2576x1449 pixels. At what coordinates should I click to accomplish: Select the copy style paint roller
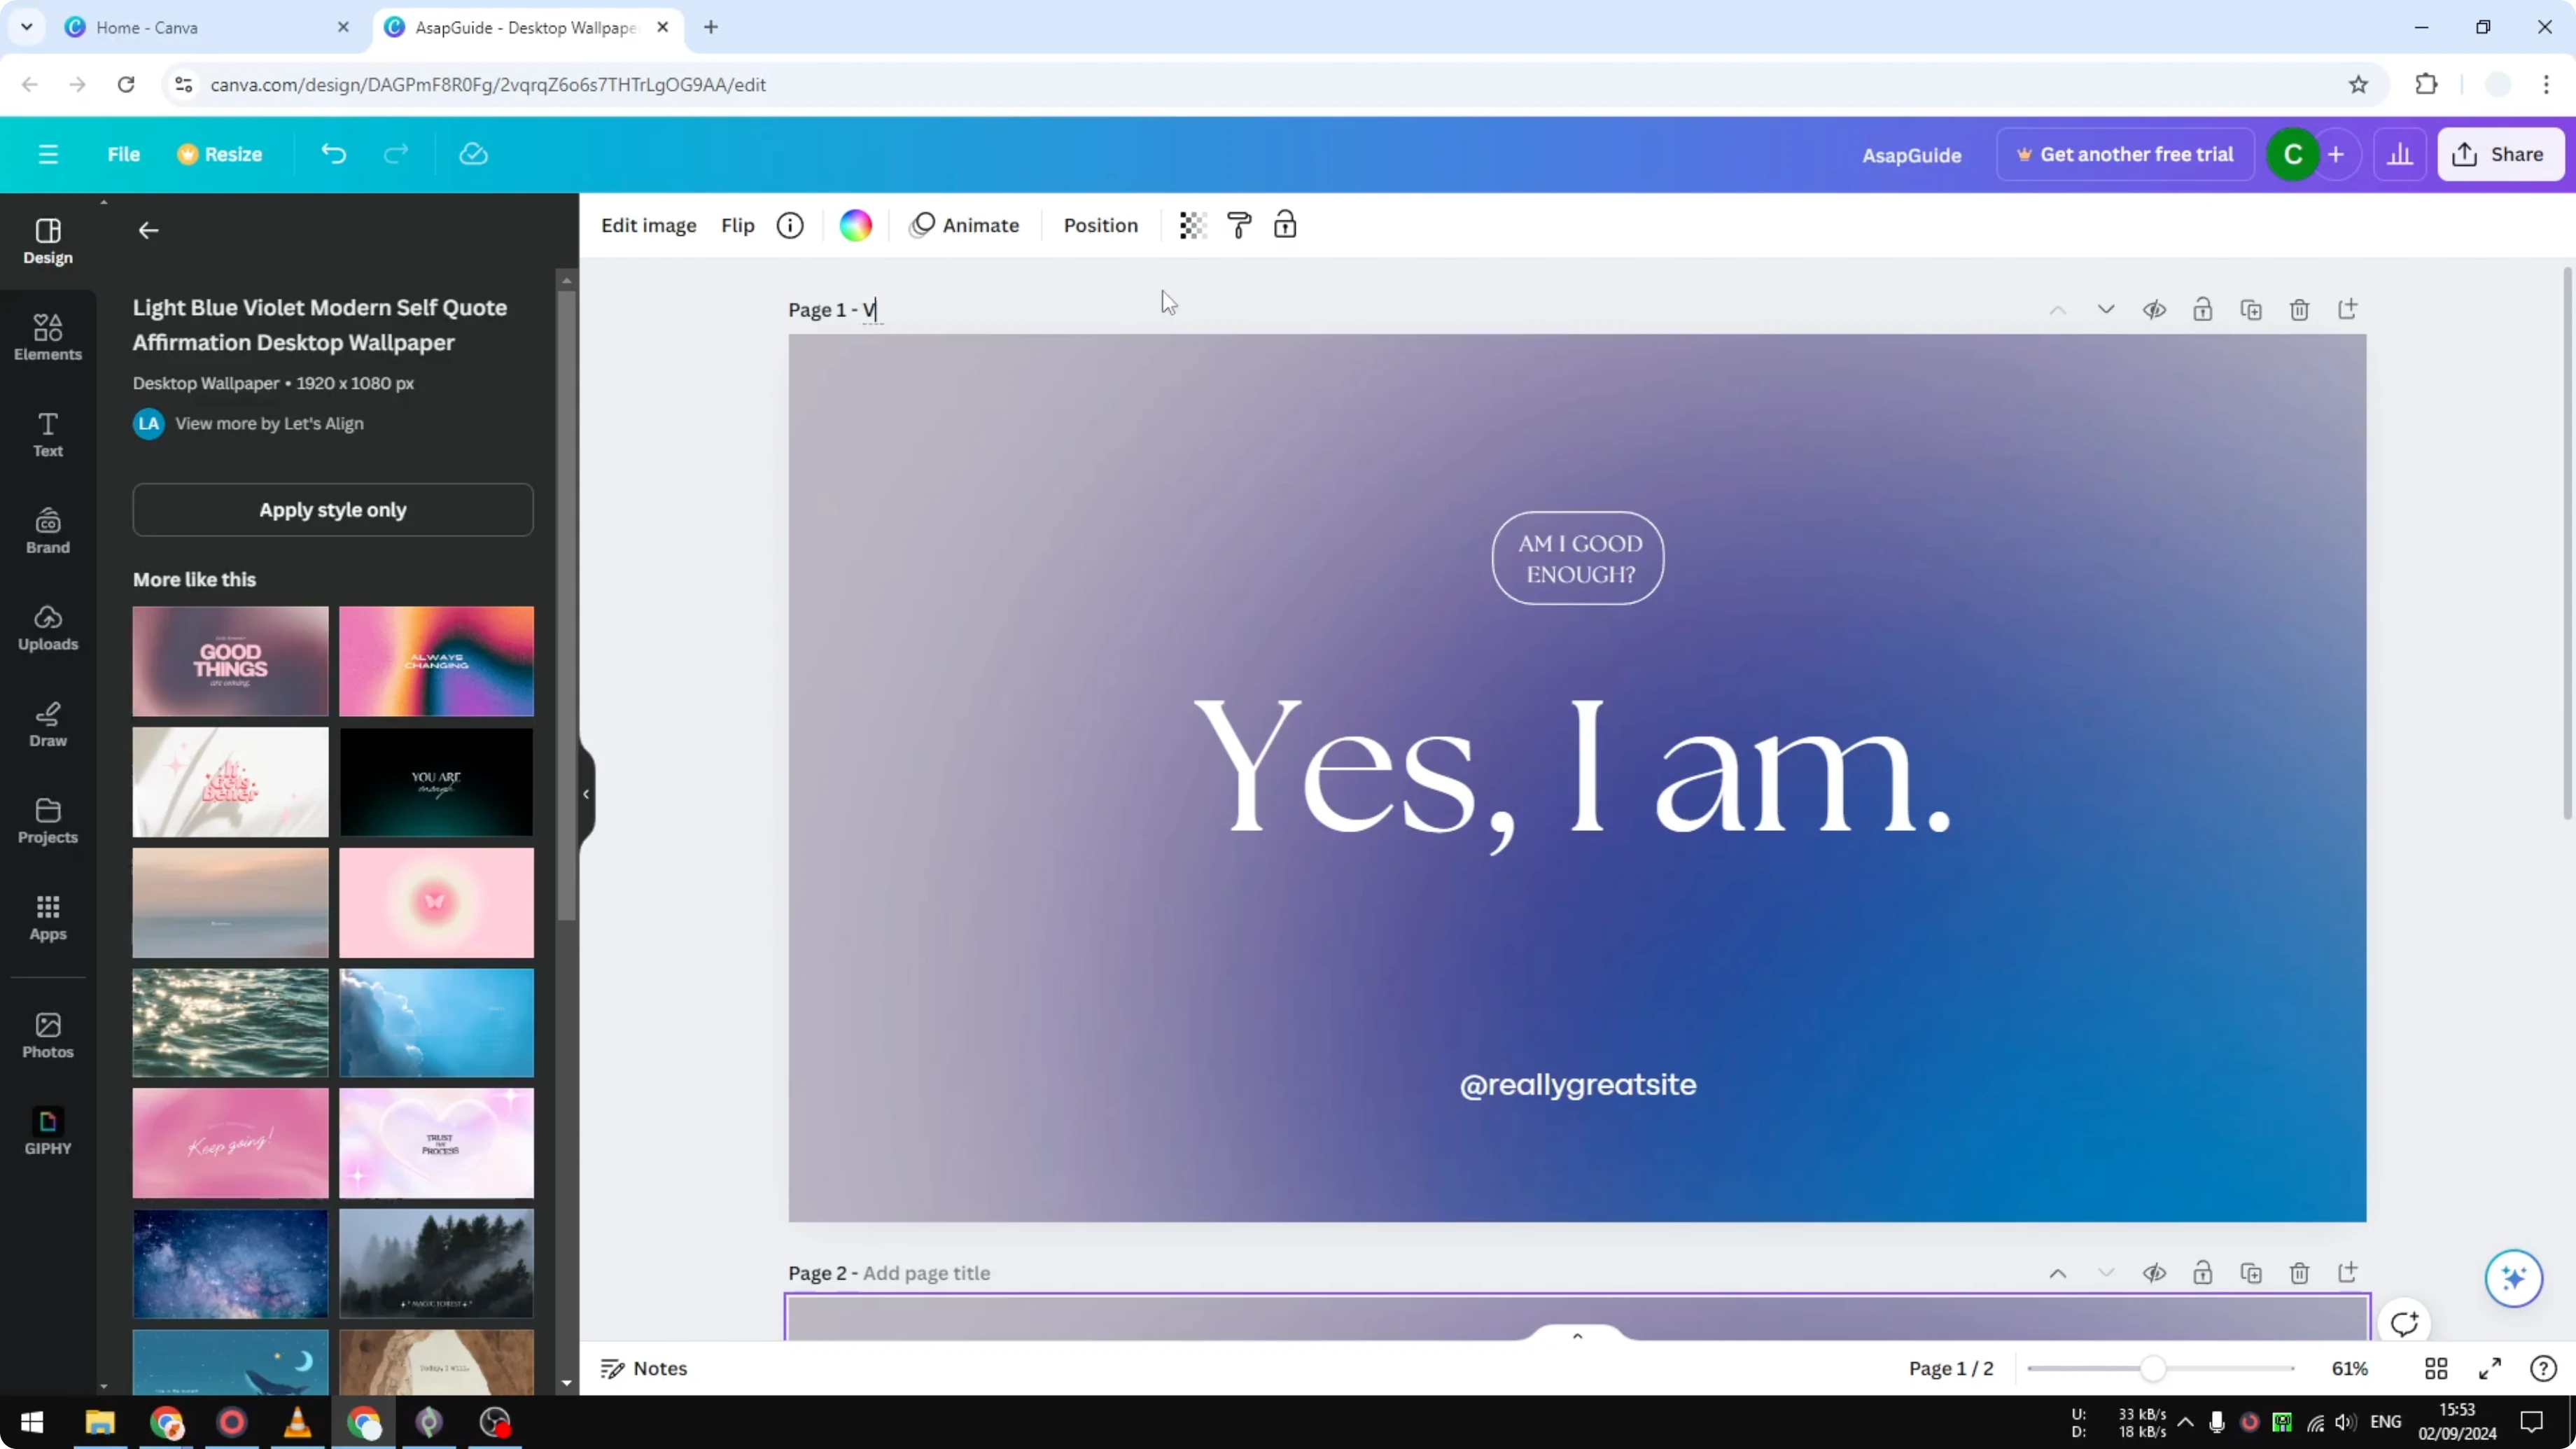1239,225
